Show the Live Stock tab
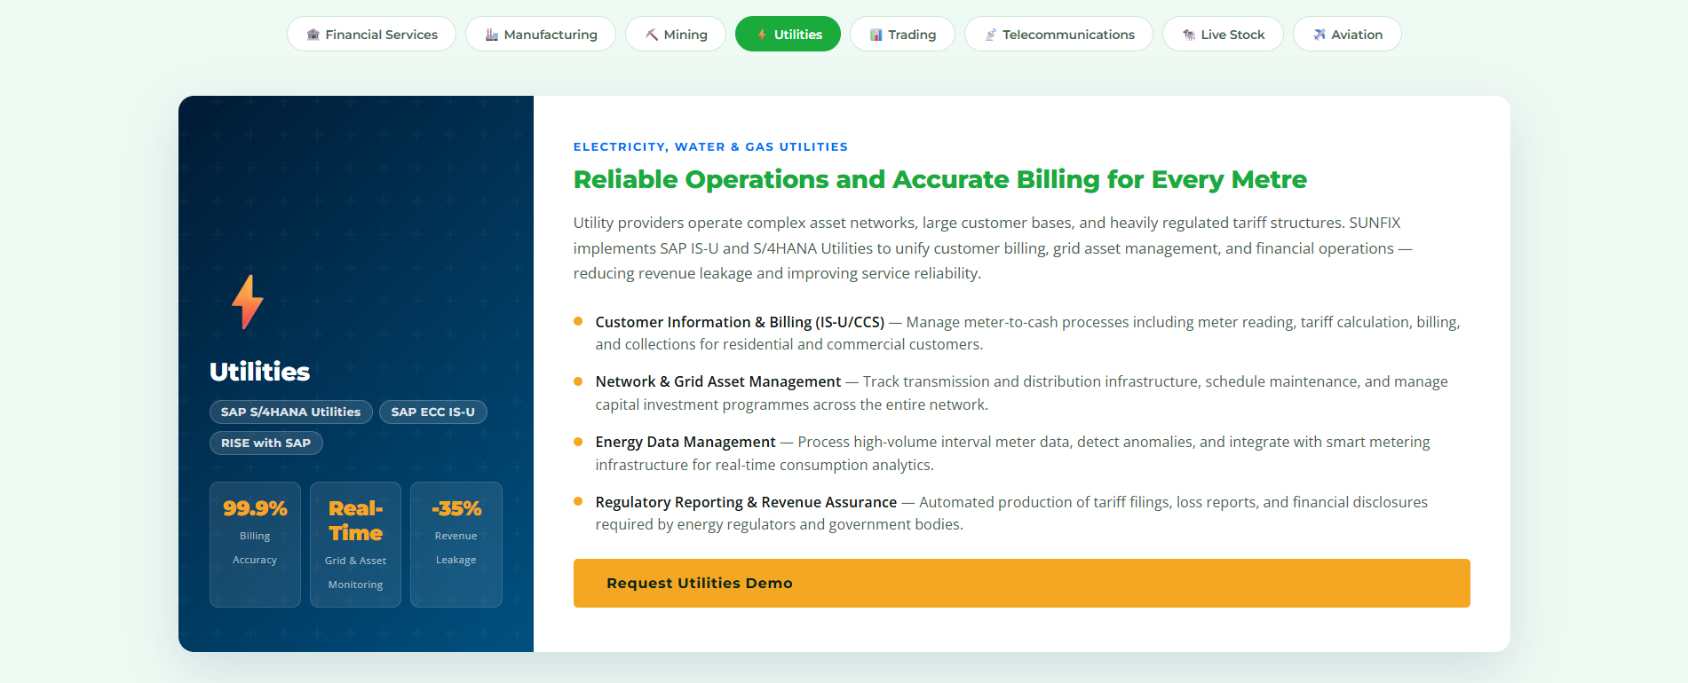The image size is (1688, 683). coord(1223,34)
